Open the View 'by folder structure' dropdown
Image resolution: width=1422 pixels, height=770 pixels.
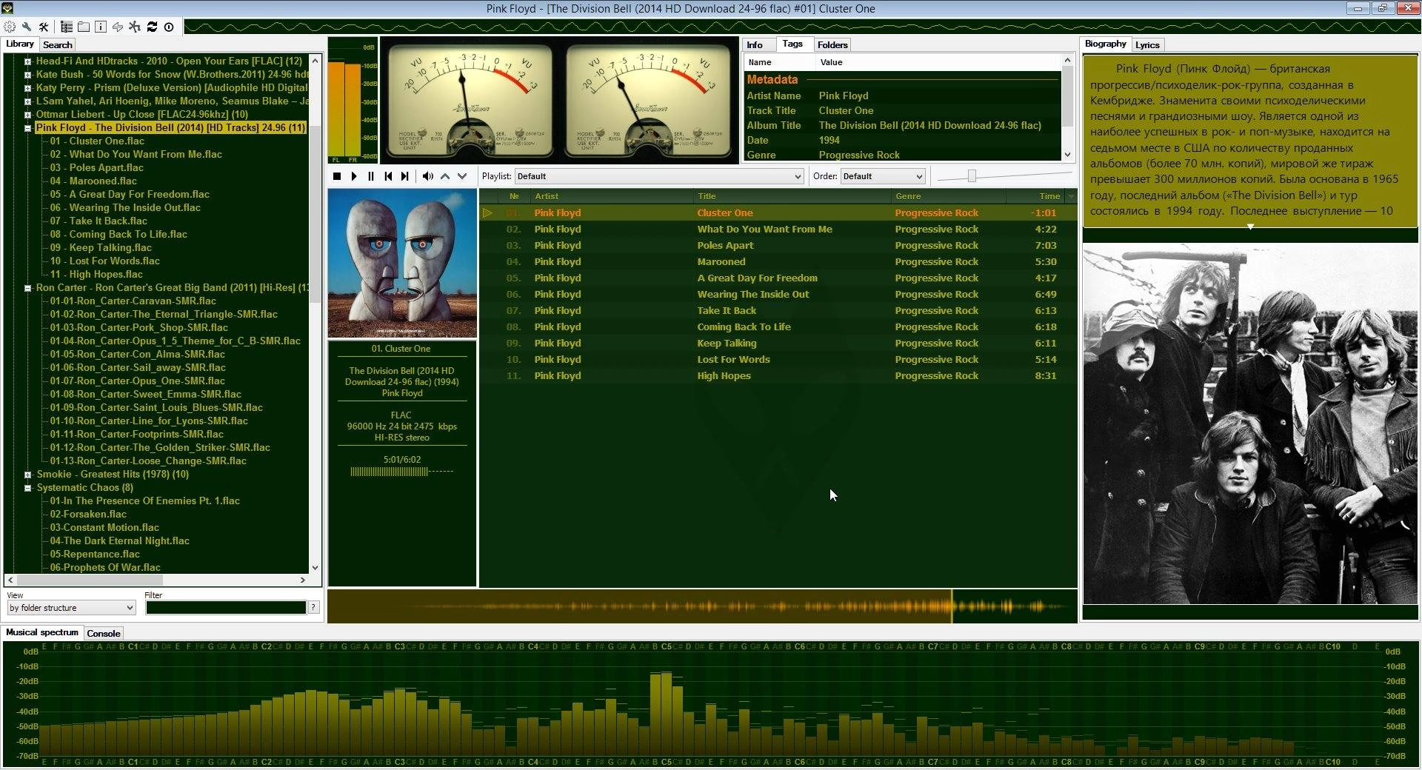coord(71,608)
